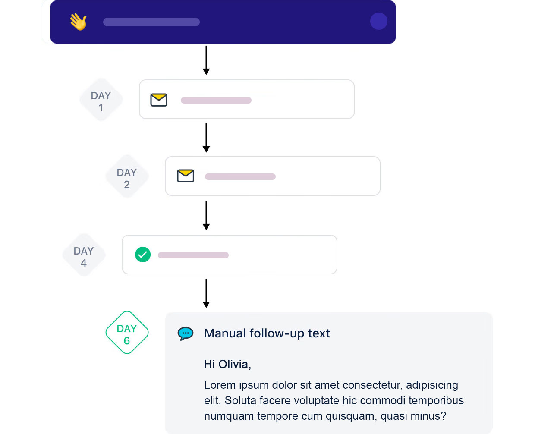This screenshot has height=434, width=535.
Task: Click the arrow between Day 1 and Day 2
Action: [206, 138]
